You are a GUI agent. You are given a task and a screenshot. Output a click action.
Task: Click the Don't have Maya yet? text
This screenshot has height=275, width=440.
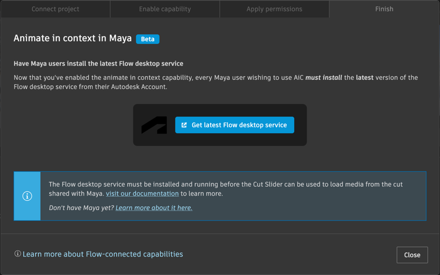point(81,208)
